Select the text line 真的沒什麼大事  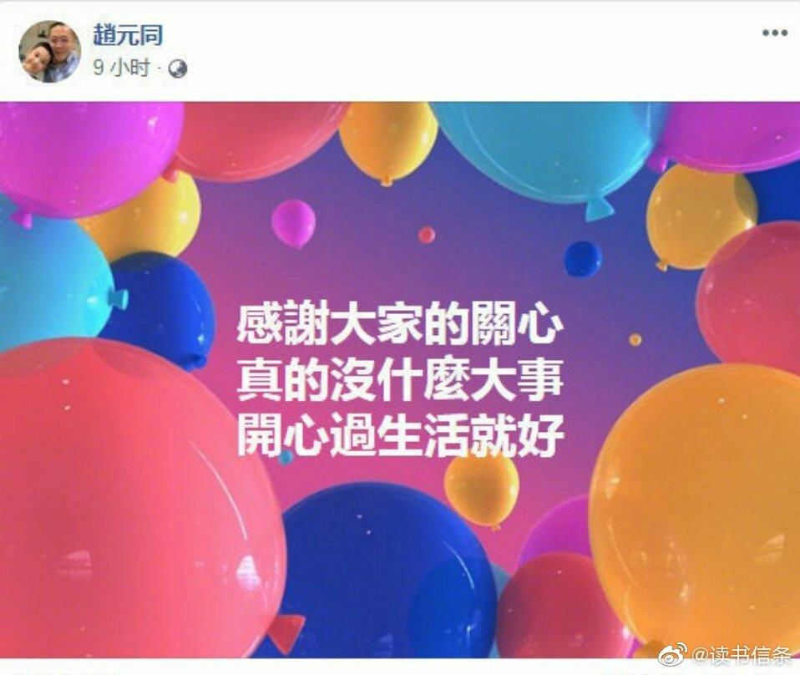point(400,380)
